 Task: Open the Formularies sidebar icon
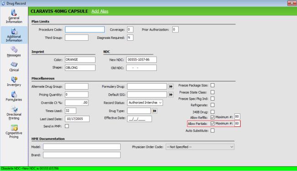point(14,94)
